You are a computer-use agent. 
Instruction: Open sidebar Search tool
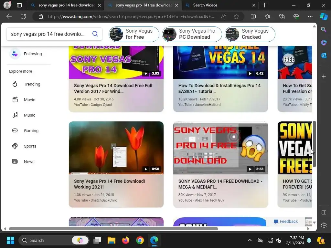[324, 29]
